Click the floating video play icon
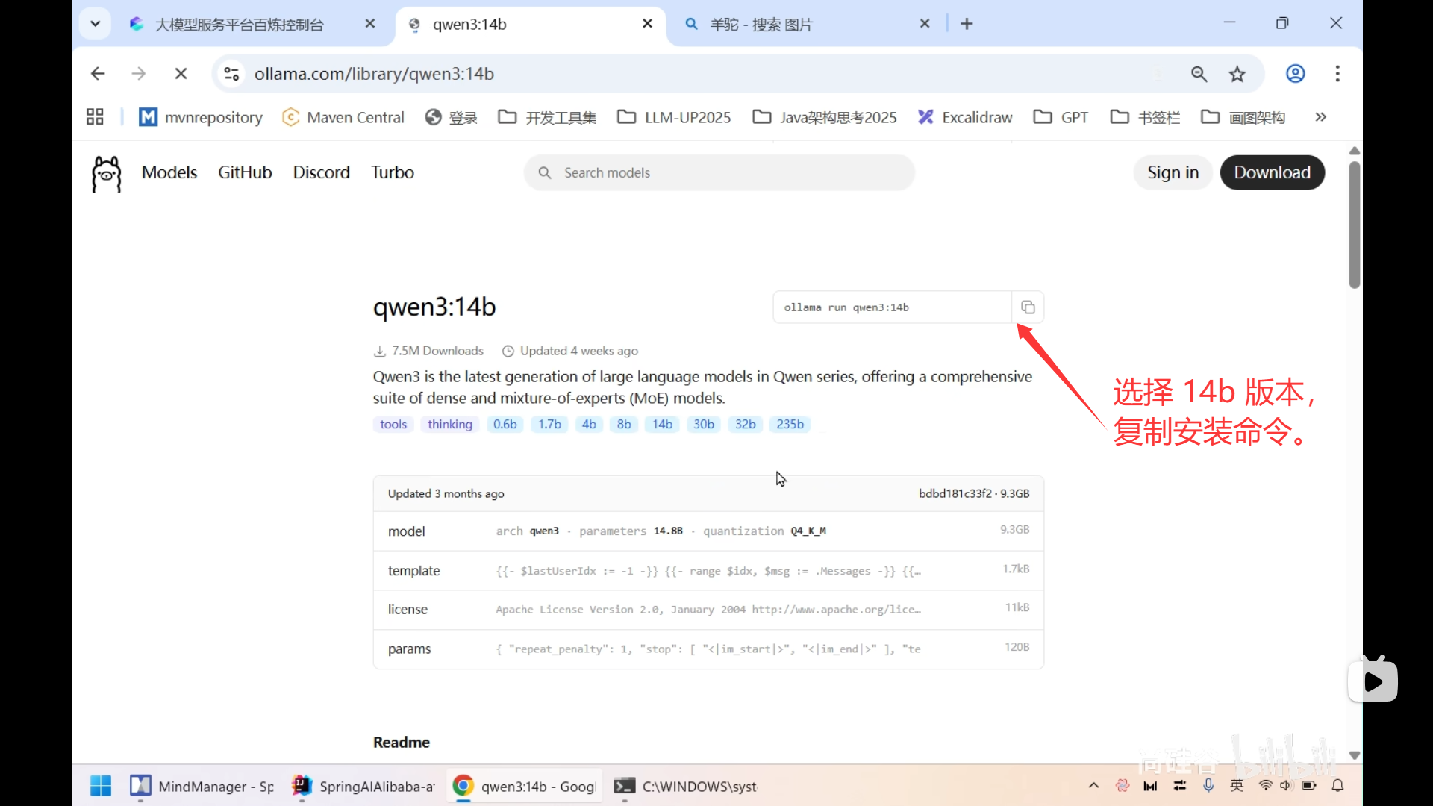 (x=1373, y=681)
